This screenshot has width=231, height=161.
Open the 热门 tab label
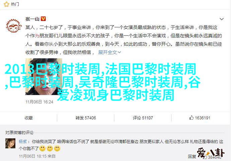pyautogui.click(x=15, y=4)
